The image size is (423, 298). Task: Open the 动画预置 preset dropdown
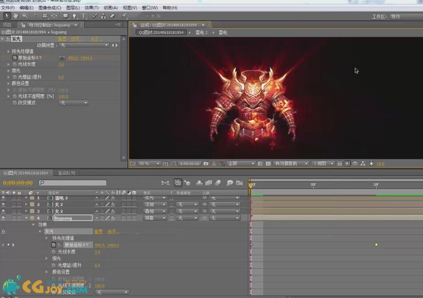pyautogui.click(x=84, y=45)
